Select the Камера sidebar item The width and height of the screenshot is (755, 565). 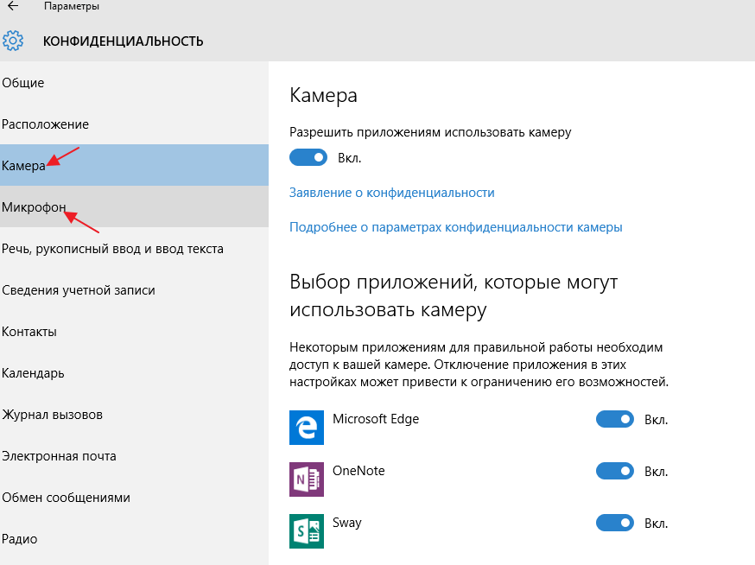point(23,166)
